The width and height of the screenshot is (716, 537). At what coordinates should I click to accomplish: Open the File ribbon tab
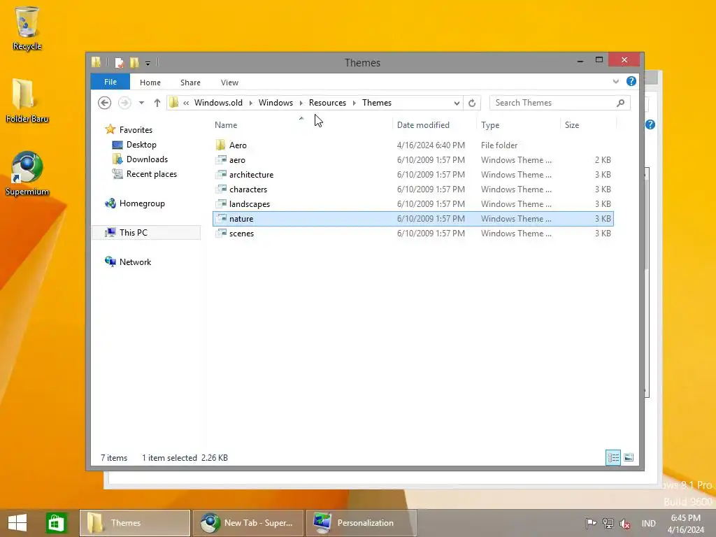[110, 82]
